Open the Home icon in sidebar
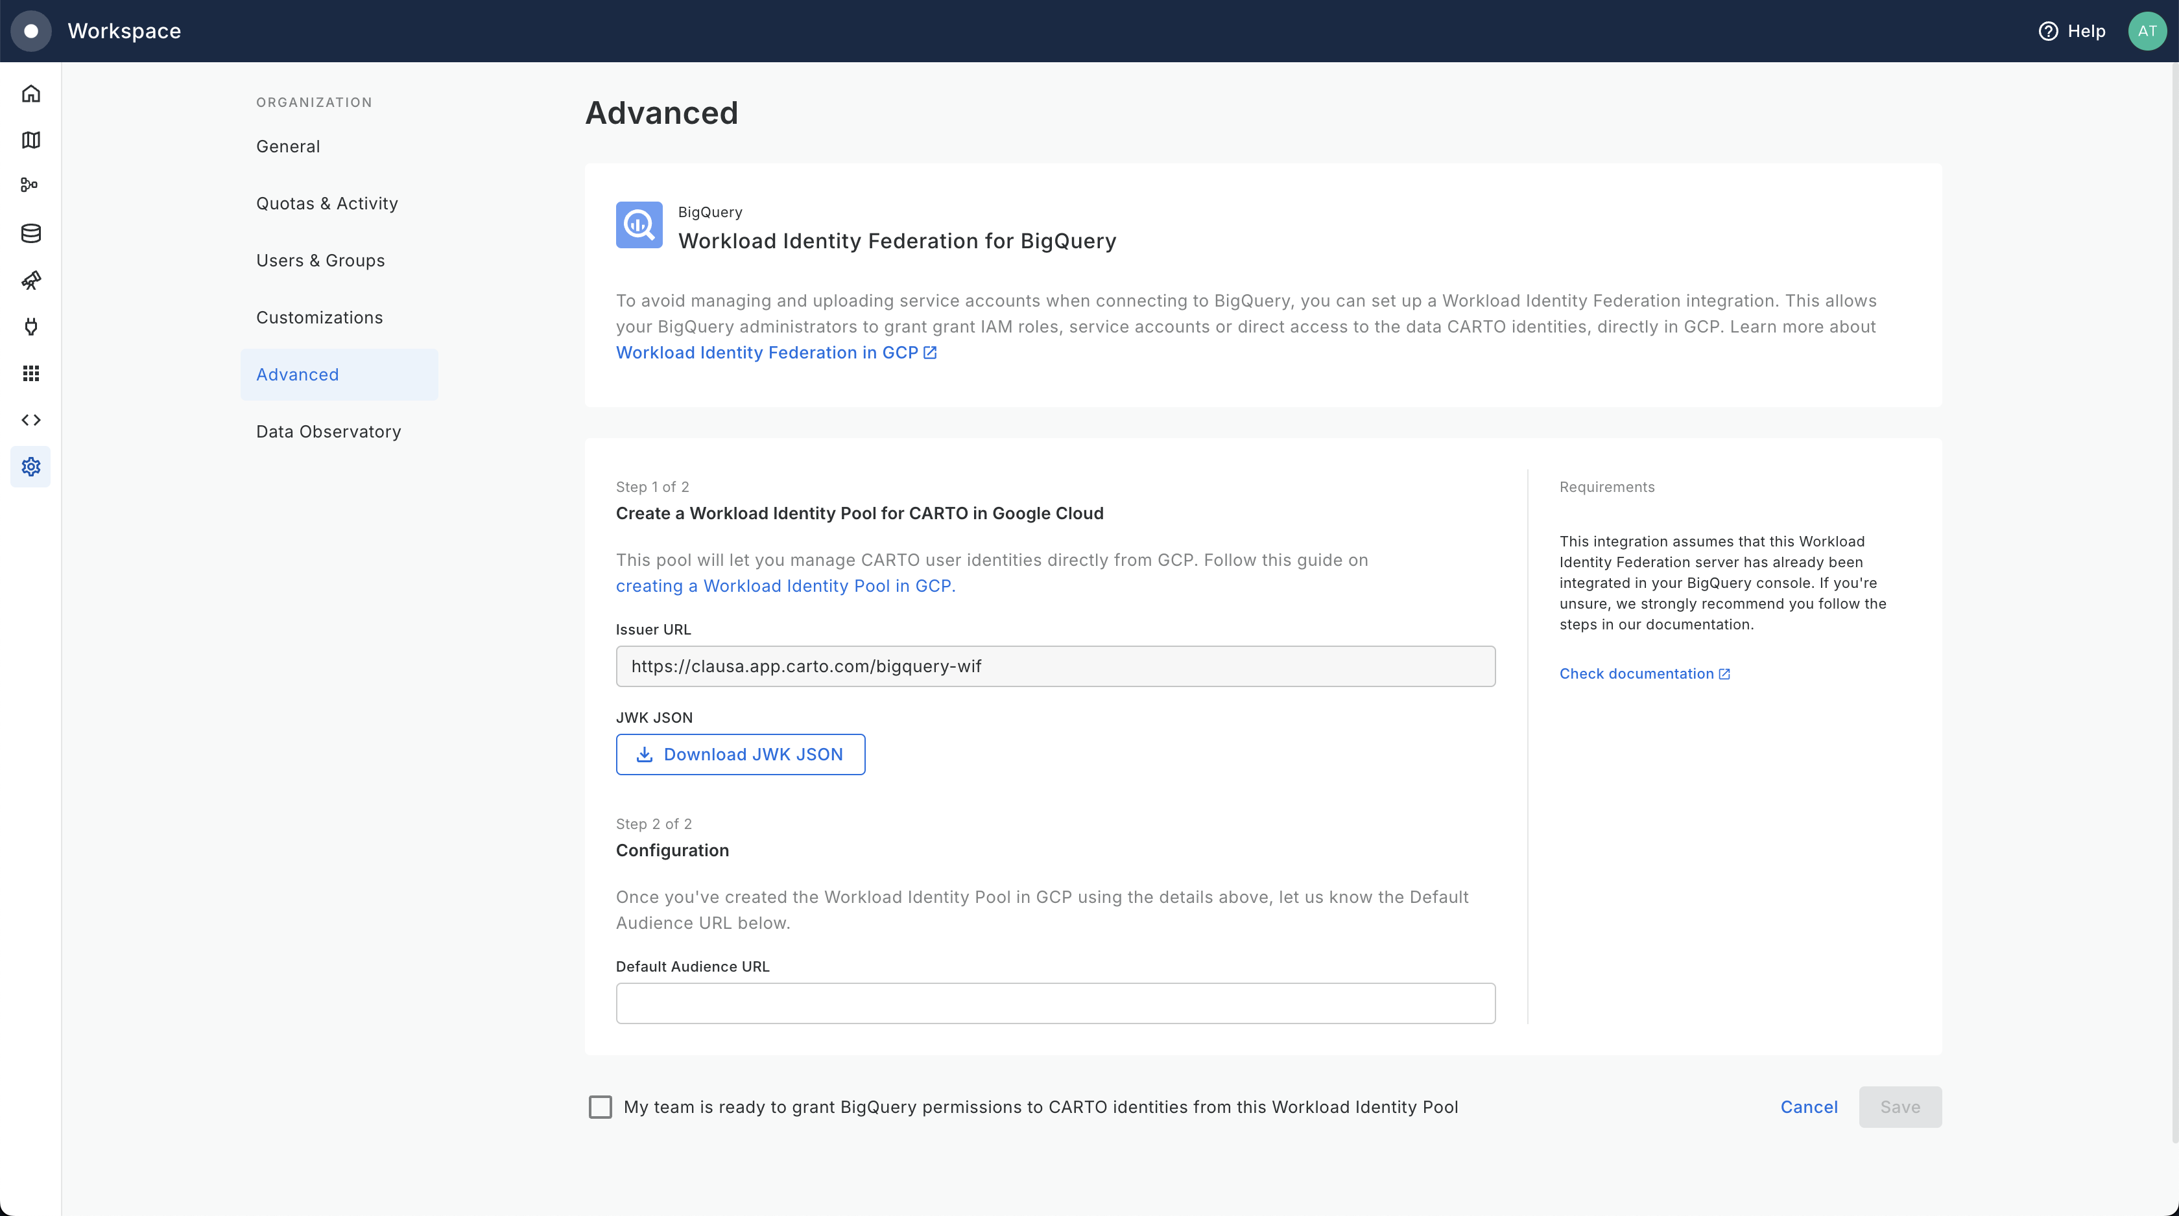 point(31,94)
